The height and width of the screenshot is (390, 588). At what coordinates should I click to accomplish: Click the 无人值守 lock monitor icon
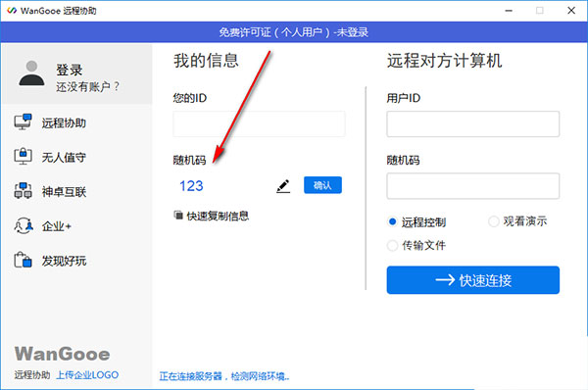click(23, 157)
